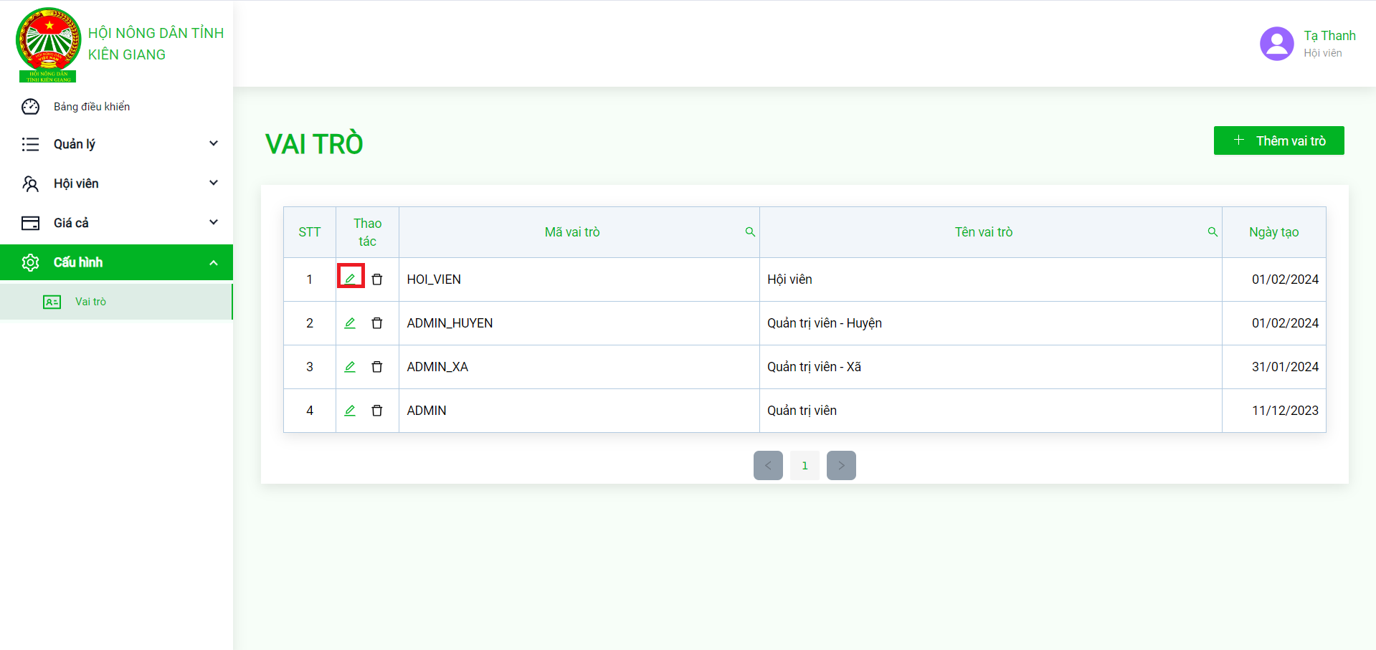
Task: Expand the Hội viên menu chevron
Action: (x=214, y=183)
